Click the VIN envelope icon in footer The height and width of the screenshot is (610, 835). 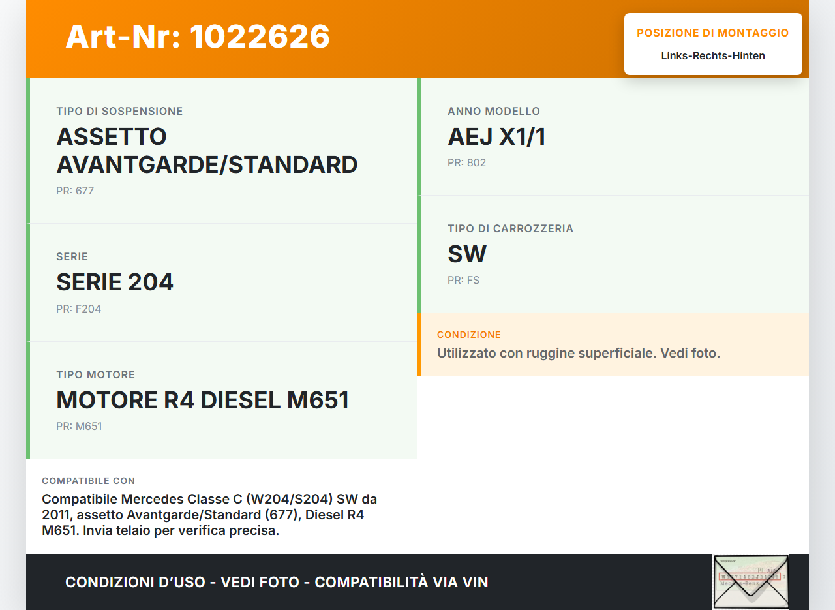tap(751, 581)
